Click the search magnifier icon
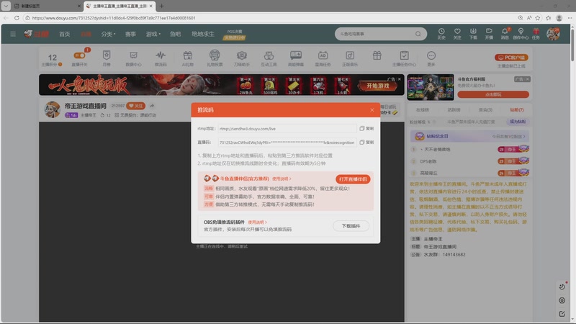Screen dimensions: 576x324 [x=418, y=34]
